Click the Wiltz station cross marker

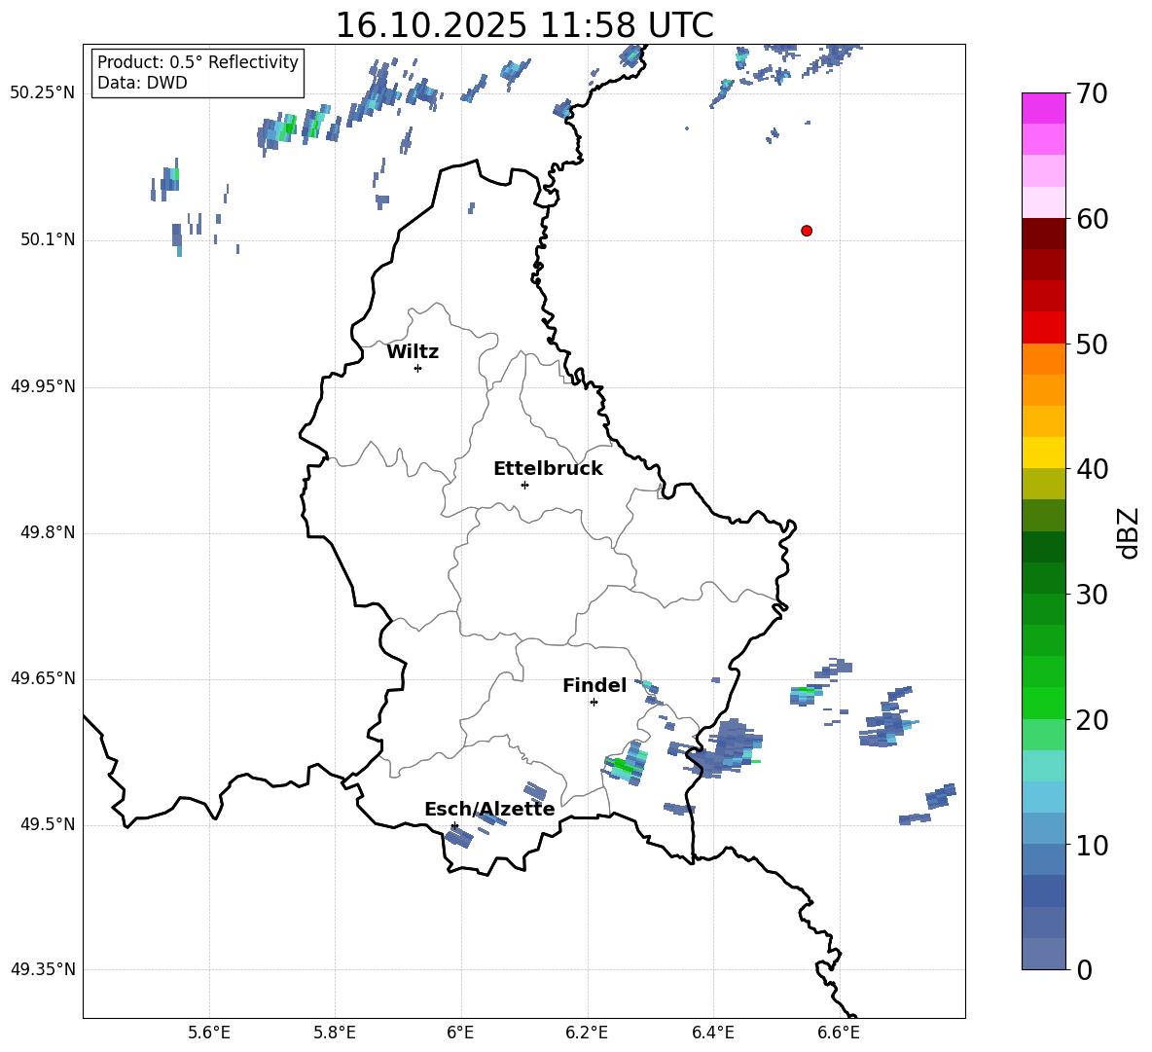click(x=417, y=368)
